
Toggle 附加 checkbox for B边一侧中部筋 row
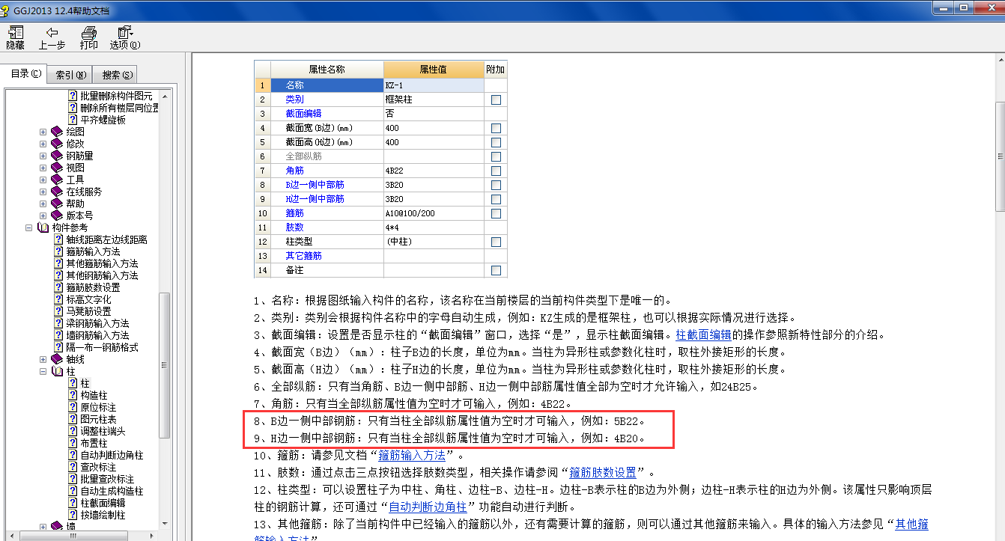(496, 185)
